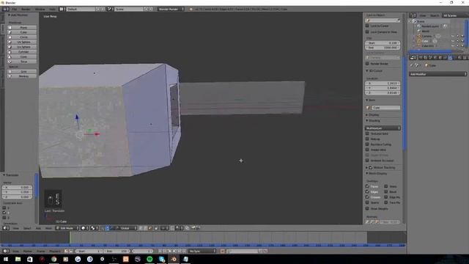469x264 pixels.
Task: Toggle Camera visibility eye in outliner
Action: (x=453, y=36)
